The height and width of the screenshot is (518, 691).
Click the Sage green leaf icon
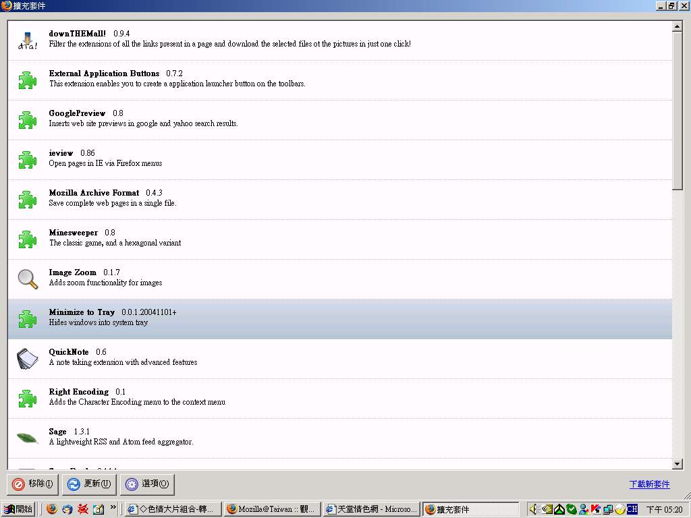pyautogui.click(x=27, y=438)
